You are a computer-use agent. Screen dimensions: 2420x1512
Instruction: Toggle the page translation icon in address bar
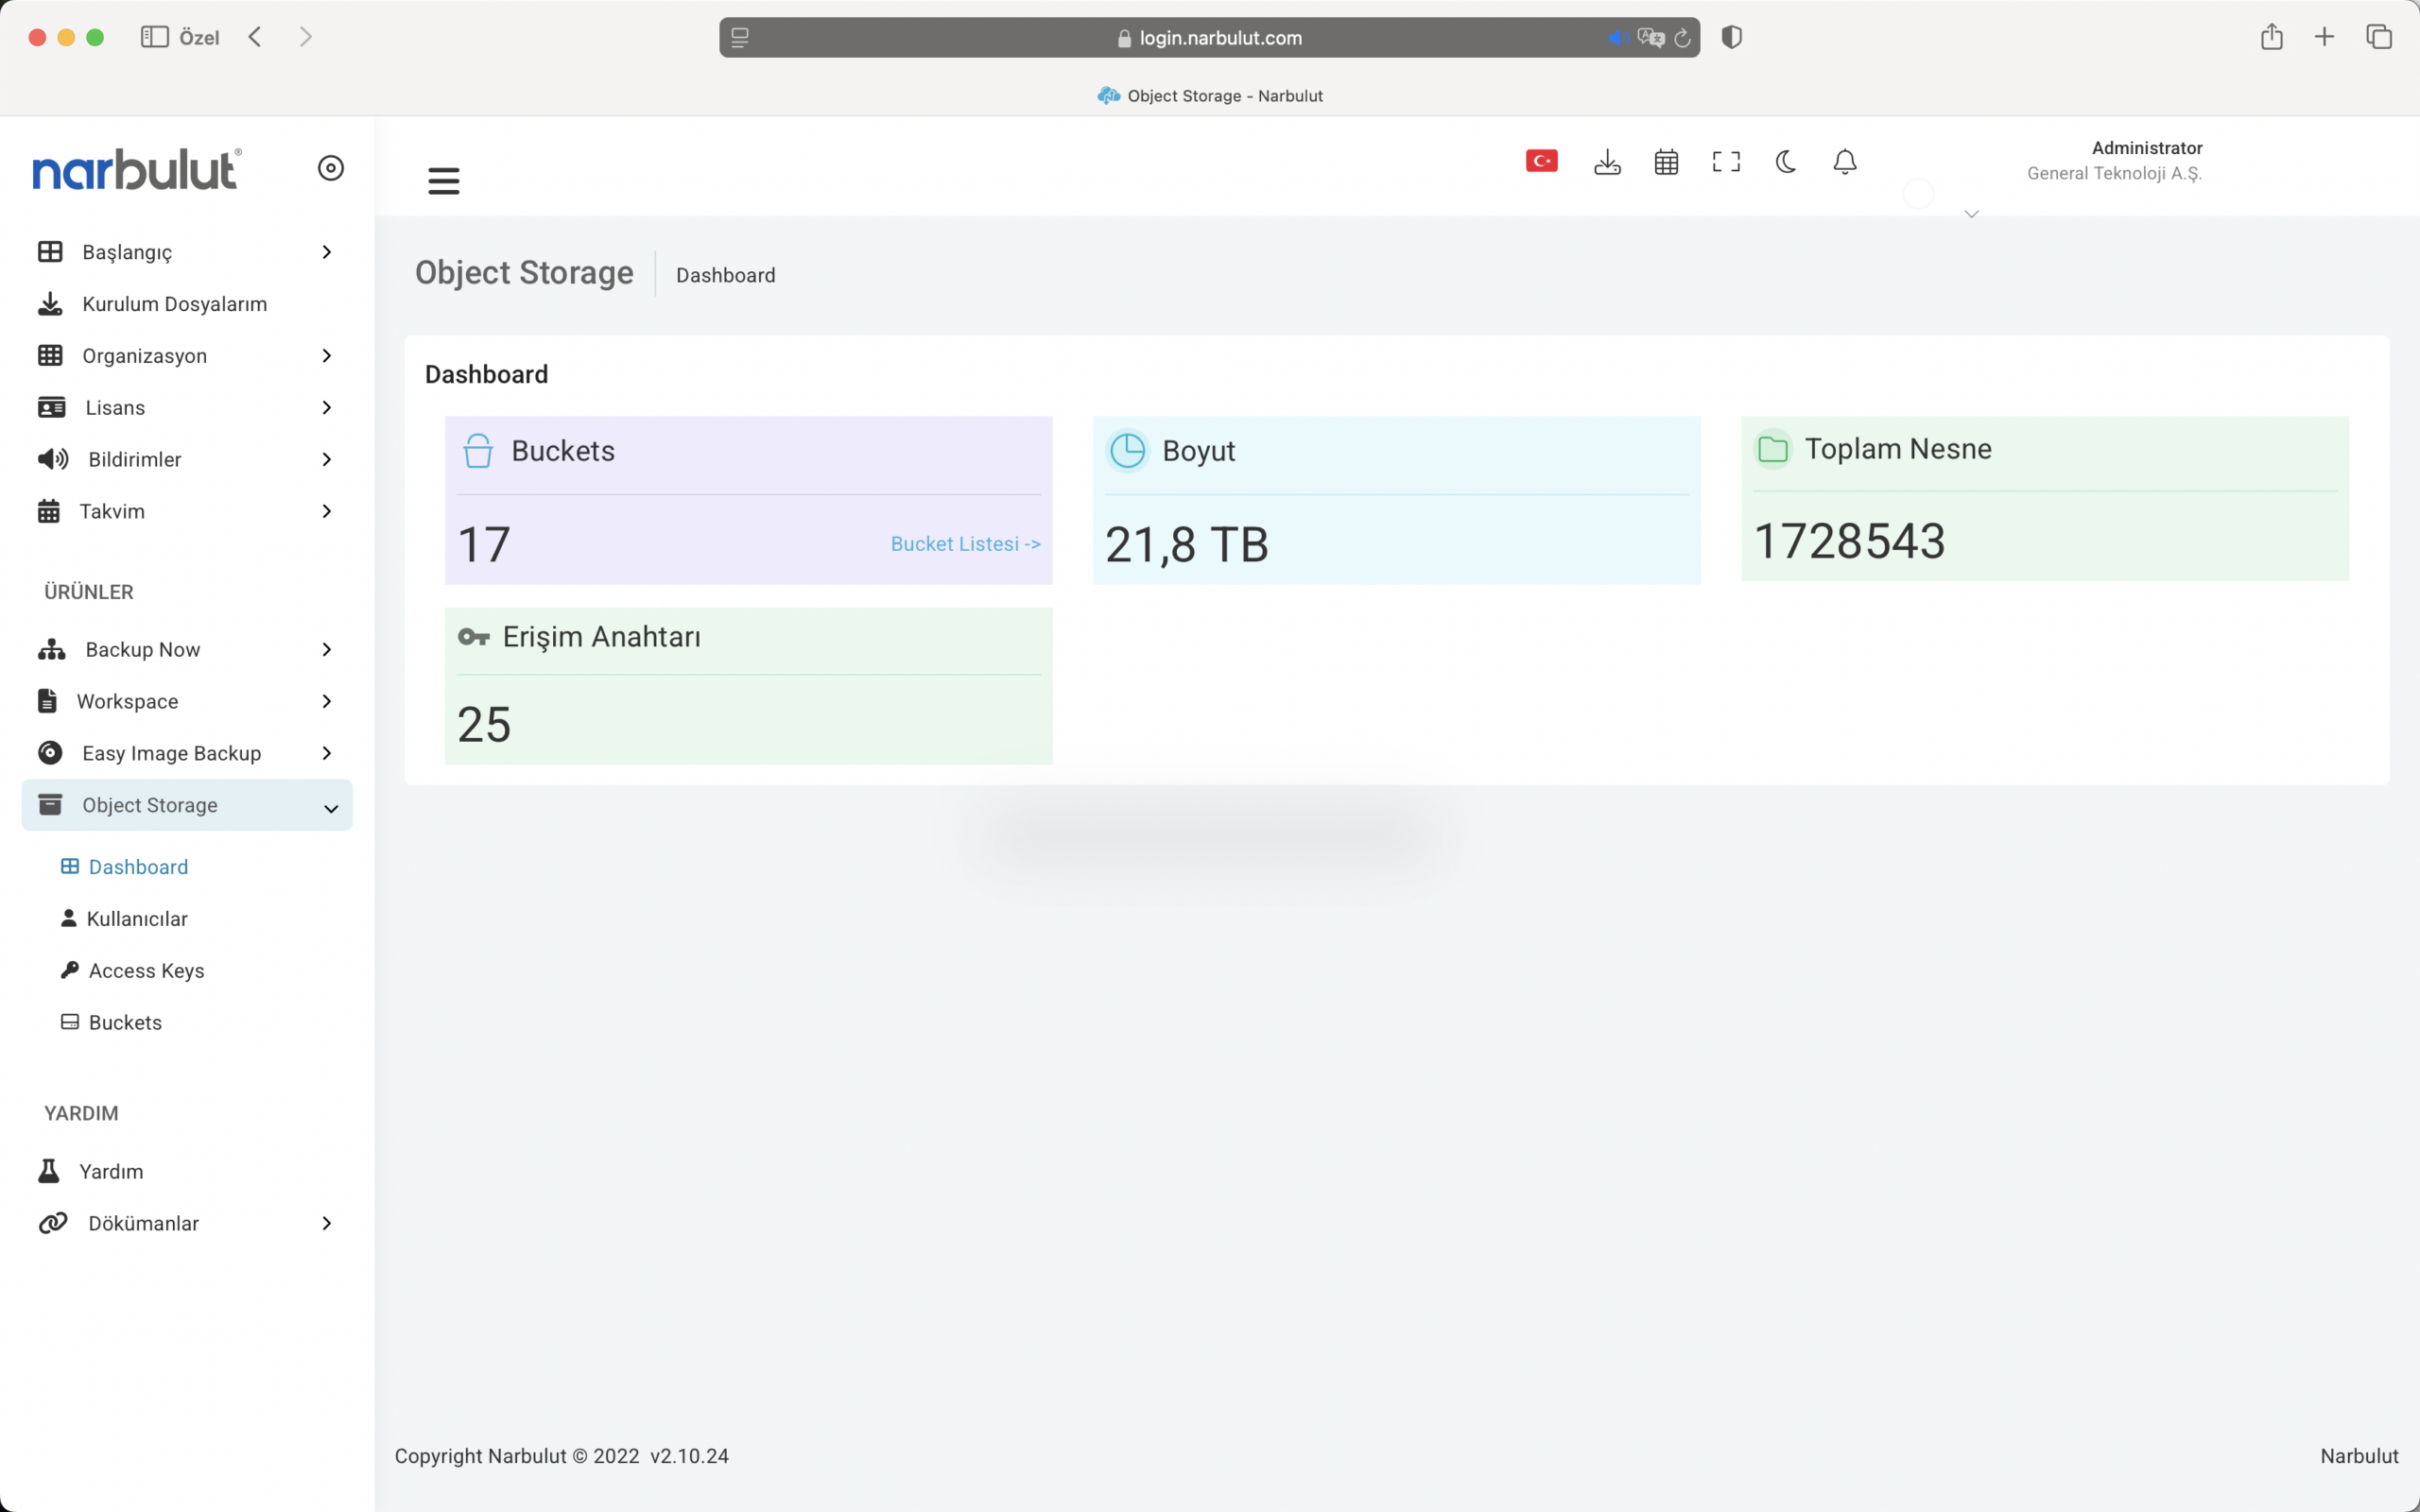point(1651,38)
